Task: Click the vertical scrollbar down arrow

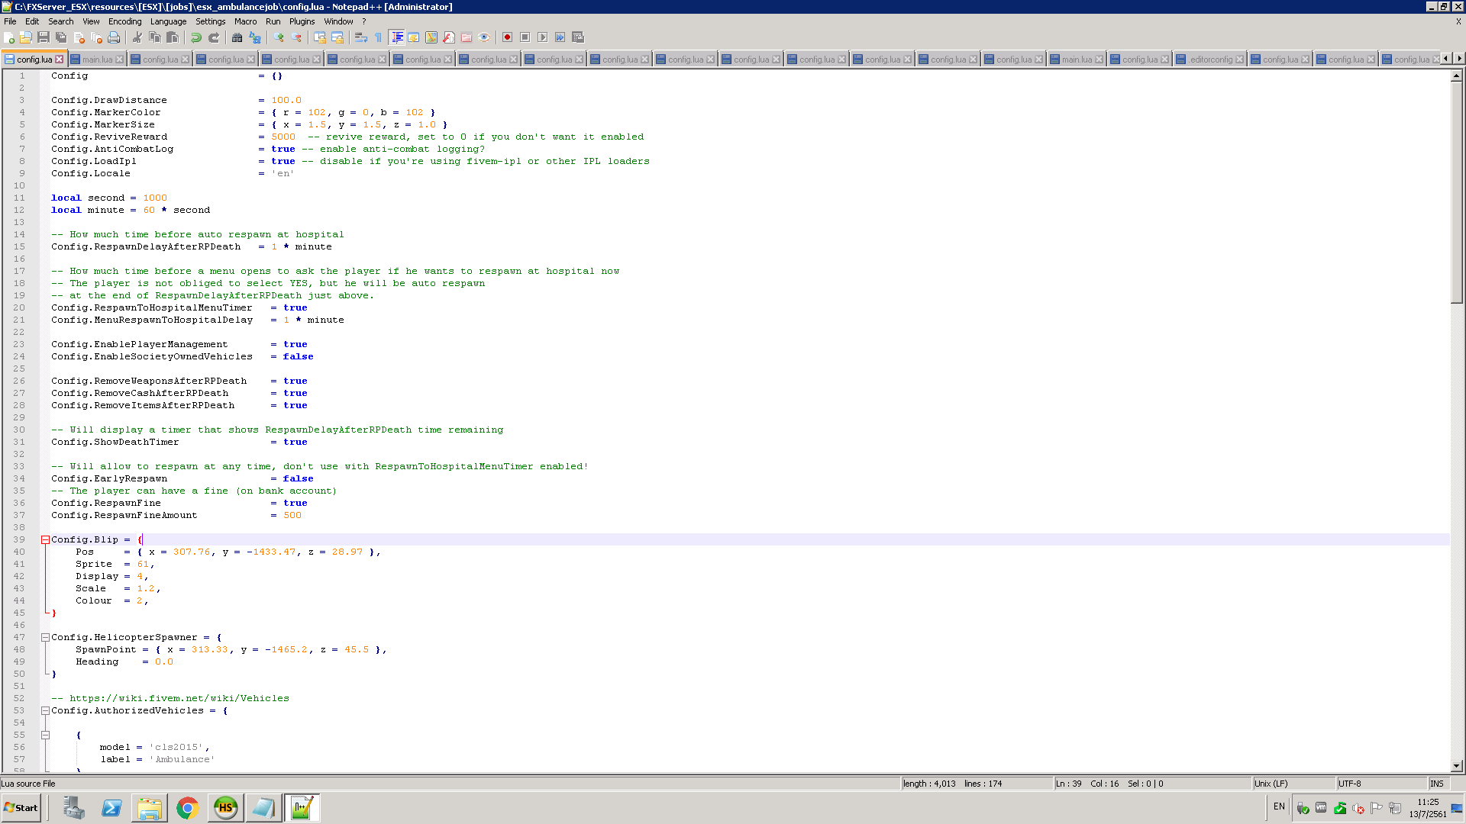Action: click(x=1457, y=766)
